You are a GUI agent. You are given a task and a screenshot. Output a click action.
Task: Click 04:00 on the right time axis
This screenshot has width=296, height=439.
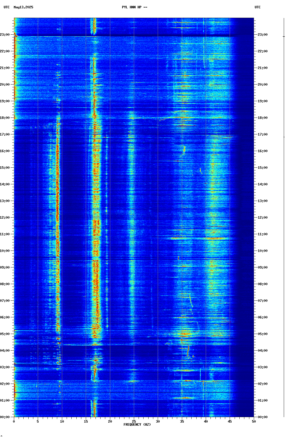263,351
